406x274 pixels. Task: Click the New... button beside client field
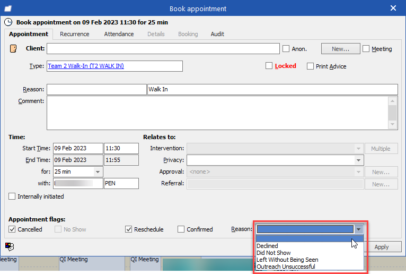(340, 49)
